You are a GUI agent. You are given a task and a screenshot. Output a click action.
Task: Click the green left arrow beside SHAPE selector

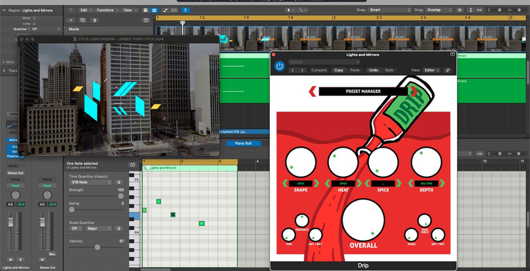(x=285, y=184)
